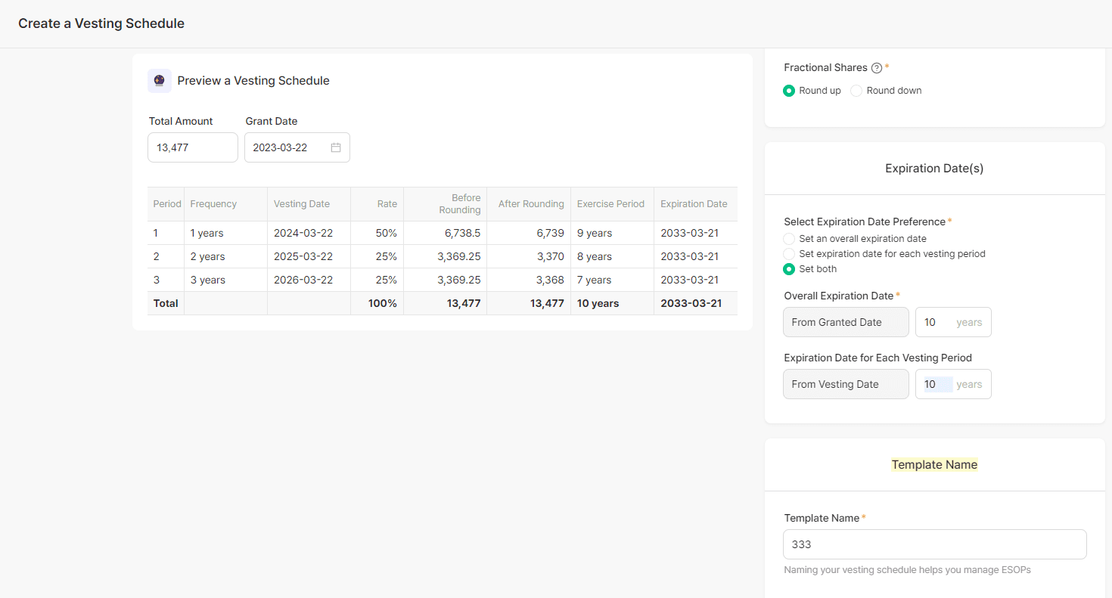1112x598 pixels.
Task: Choose Set expiration date for each vesting period
Action: [x=789, y=253]
